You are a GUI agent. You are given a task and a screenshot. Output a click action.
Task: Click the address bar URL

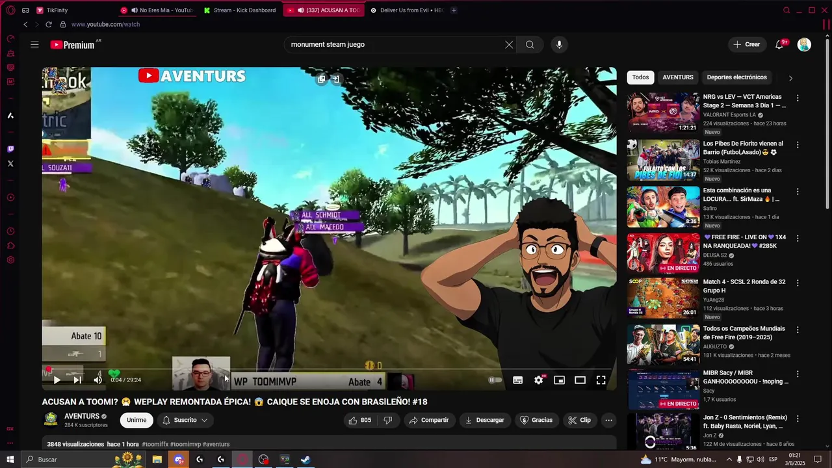click(105, 25)
